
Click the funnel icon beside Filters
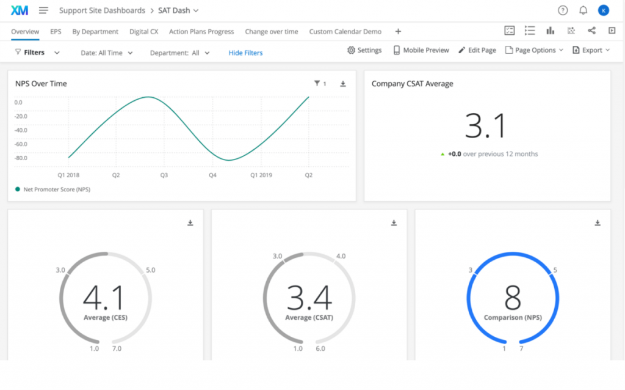(18, 52)
